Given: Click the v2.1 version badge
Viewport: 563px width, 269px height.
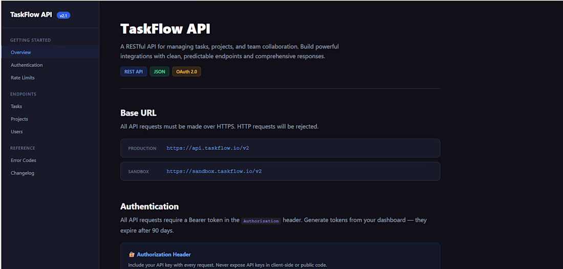Looking at the screenshot, I should coord(63,15).
